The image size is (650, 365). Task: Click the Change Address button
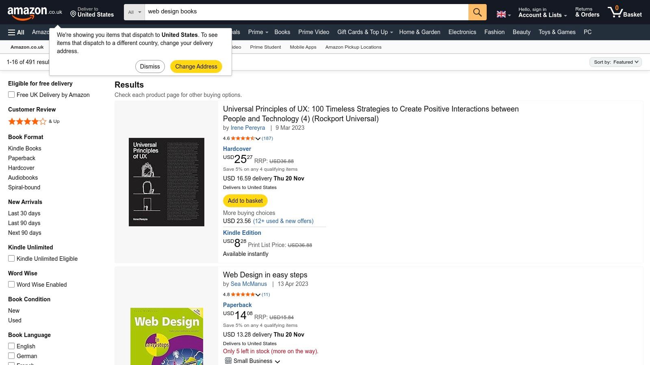[x=196, y=66]
